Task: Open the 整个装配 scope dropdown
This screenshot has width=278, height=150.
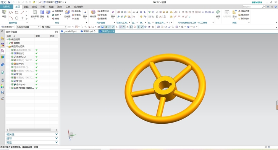Action: [54, 27]
